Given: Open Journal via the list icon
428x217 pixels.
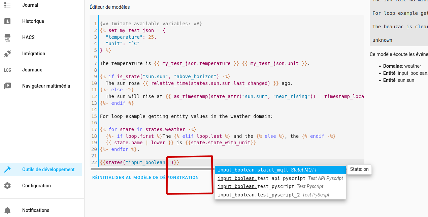Looking at the screenshot, I should tap(7, 5).
